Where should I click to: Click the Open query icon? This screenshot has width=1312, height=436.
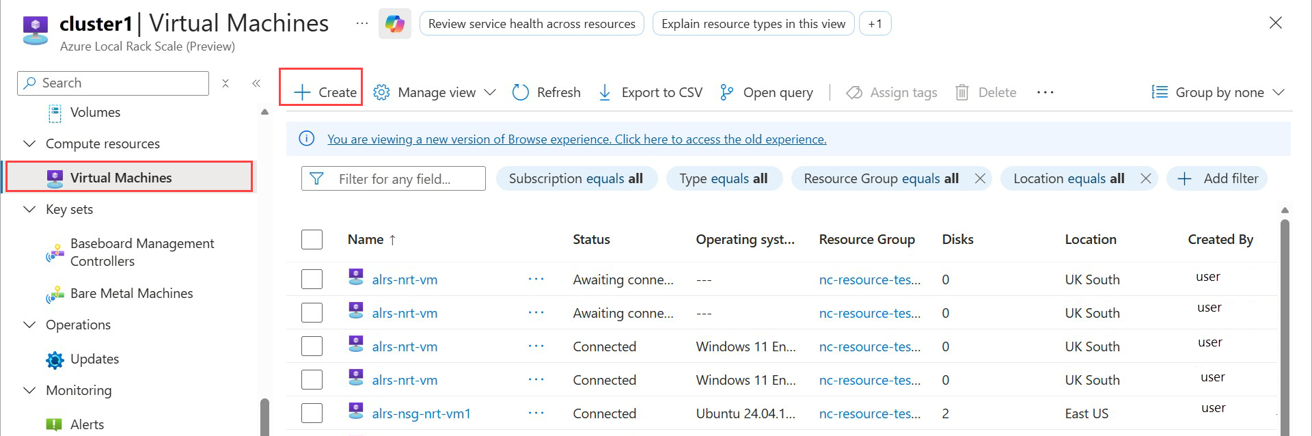point(726,92)
